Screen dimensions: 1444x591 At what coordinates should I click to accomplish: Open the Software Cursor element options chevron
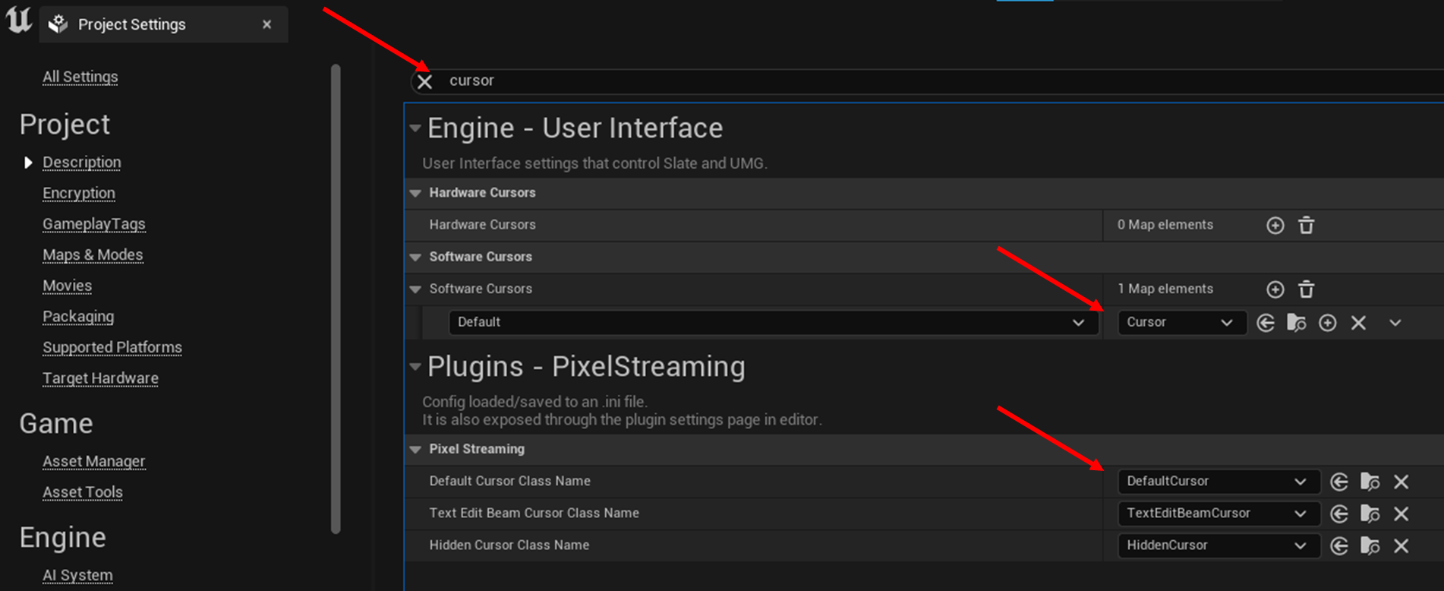1395,323
